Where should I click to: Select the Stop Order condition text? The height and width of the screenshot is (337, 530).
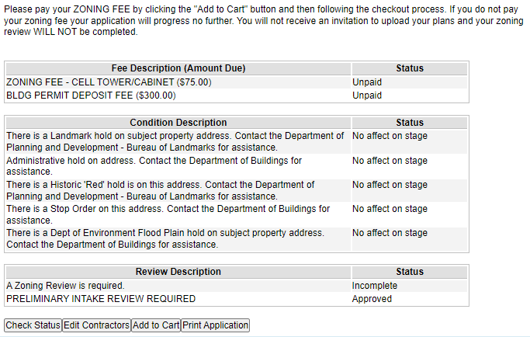[168, 214]
